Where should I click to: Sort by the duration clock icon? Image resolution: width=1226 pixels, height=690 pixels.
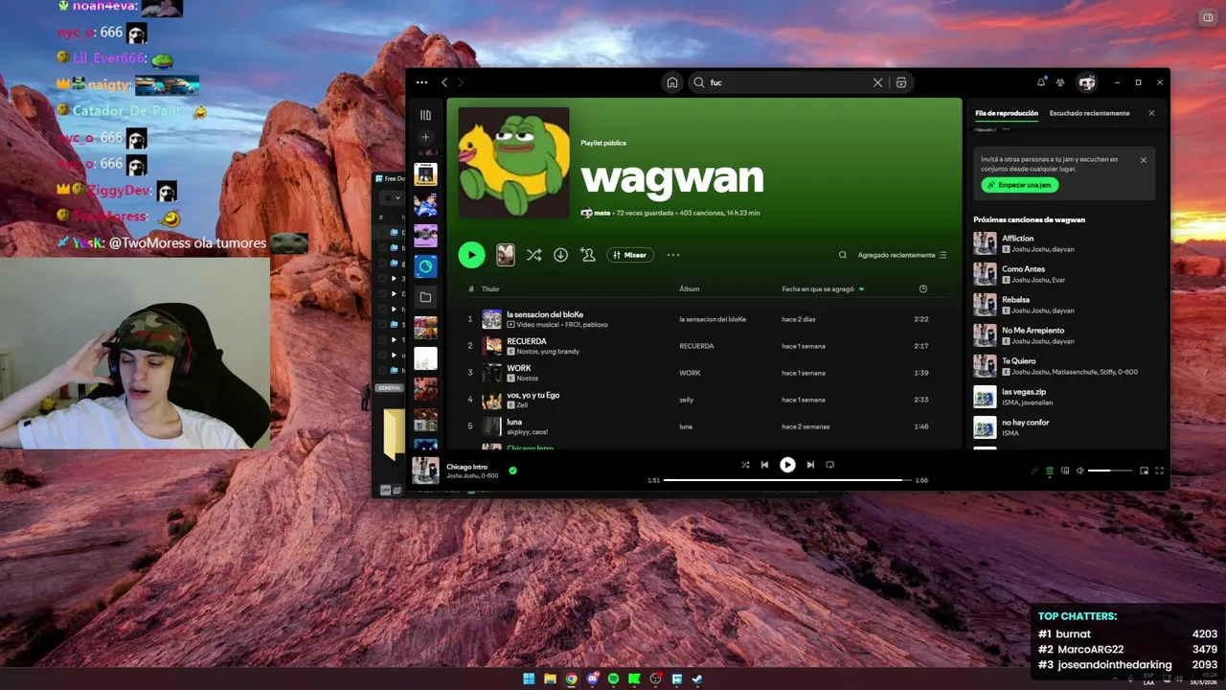[x=923, y=288]
